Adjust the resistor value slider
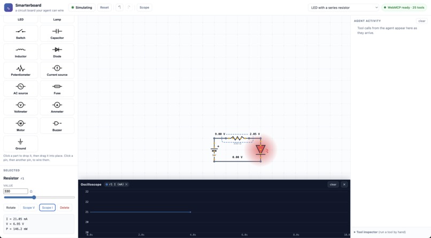Viewport: 431px width, 238px height. [39, 197]
